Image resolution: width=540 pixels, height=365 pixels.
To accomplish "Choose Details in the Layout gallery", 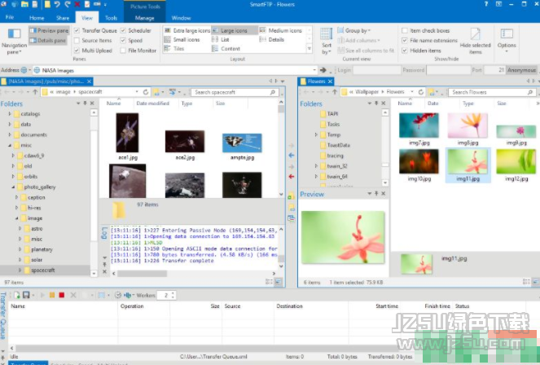I will tap(272, 40).
